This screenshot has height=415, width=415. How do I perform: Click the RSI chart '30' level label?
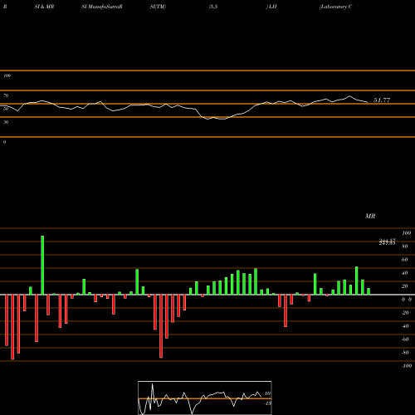click(x=6, y=122)
